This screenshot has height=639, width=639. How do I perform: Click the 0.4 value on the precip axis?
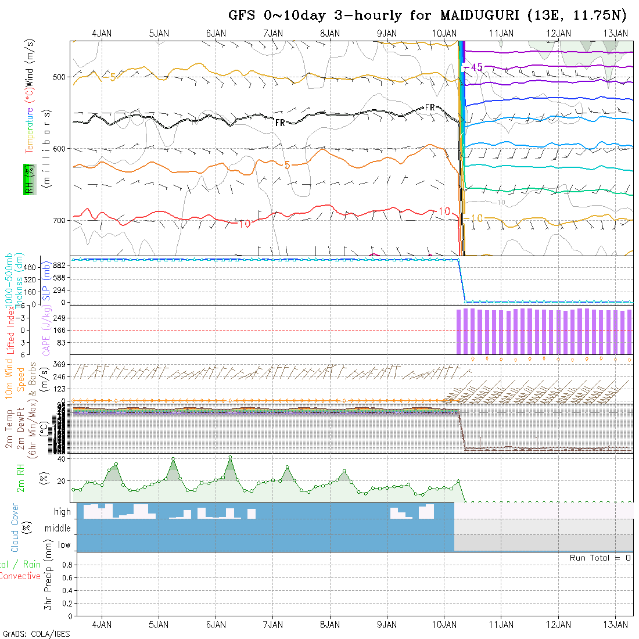(x=67, y=591)
